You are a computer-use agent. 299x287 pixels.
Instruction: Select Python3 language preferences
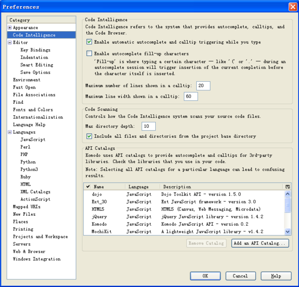pyautogui.click(x=29, y=169)
